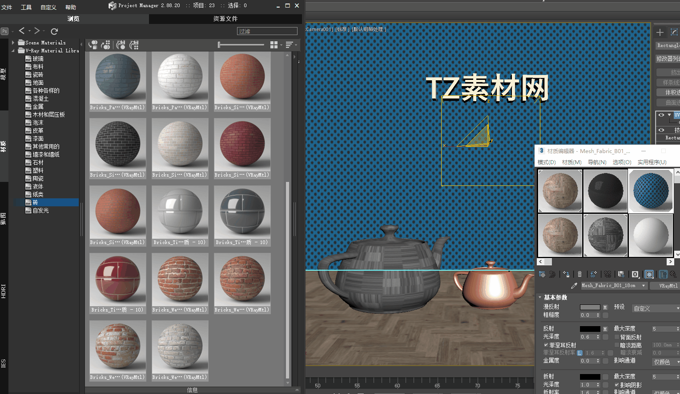Image resolution: width=680 pixels, height=394 pixels.
Task: Click the thumbnail grid view icon
Action: click(274, 45)
